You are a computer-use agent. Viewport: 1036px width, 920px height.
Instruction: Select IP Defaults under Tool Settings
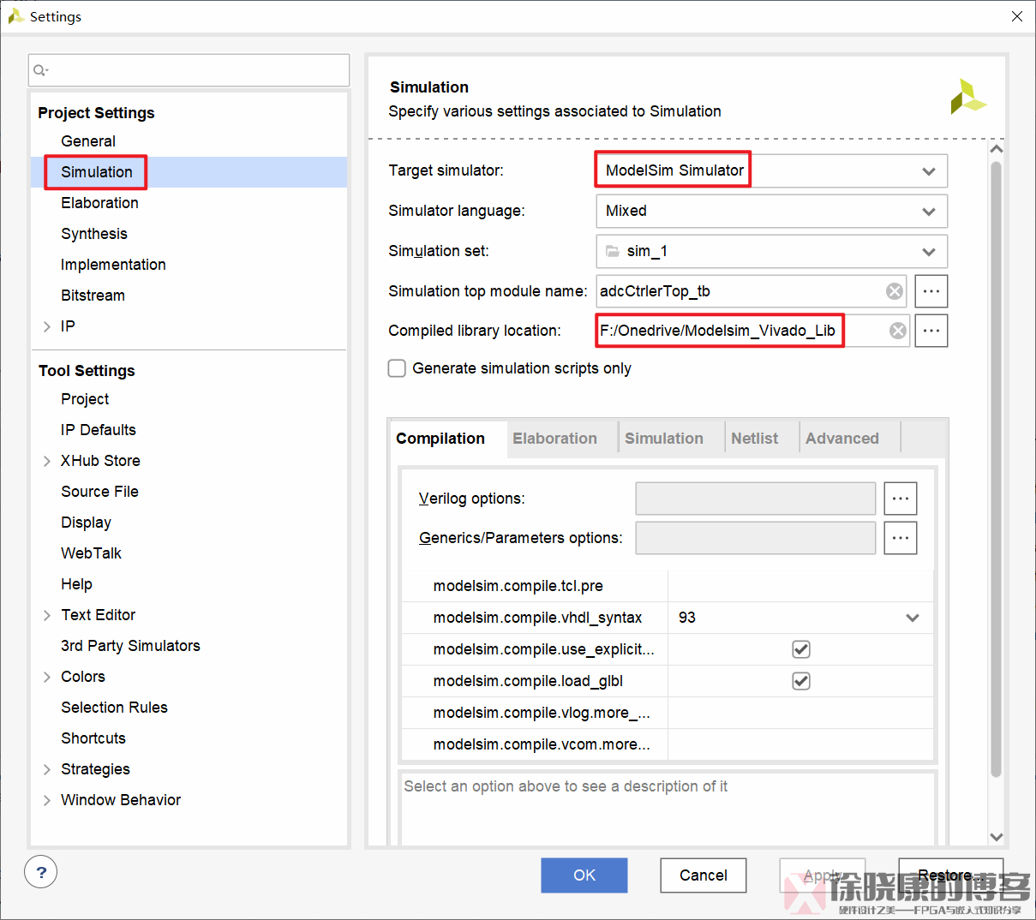[99, 430]
